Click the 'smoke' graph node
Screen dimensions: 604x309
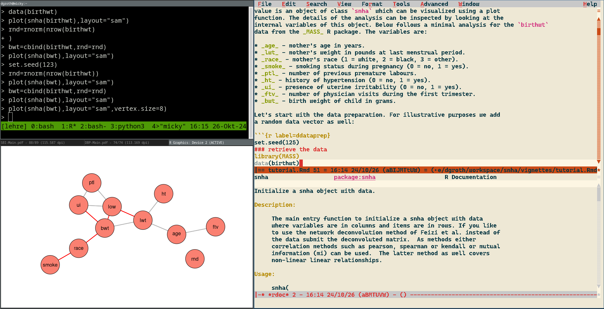pyautogui.click(x=50, y=265)
